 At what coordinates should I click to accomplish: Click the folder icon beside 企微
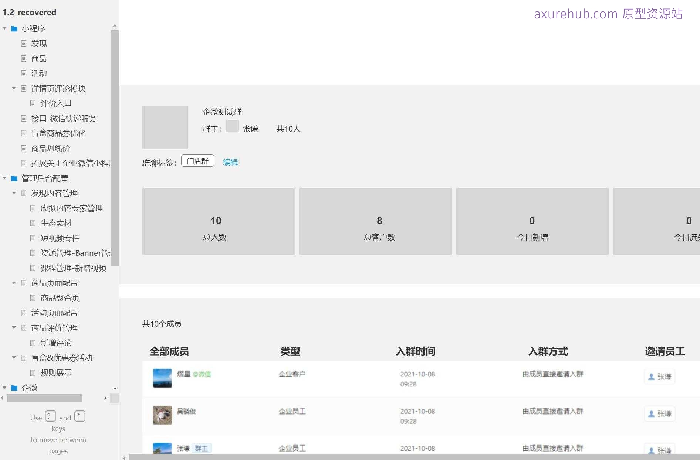coord(14,388)
